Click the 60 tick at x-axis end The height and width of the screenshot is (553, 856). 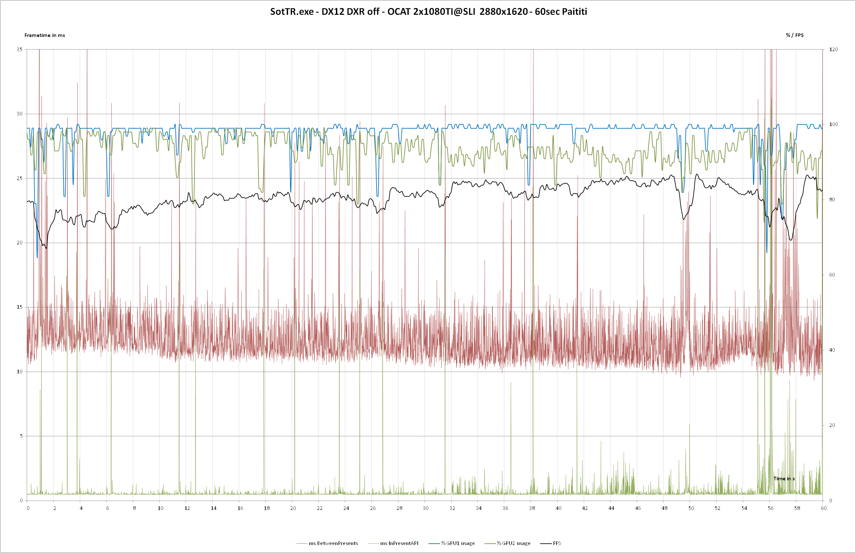click(823, 508)
